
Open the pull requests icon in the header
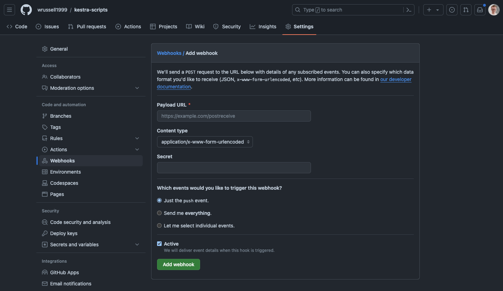pyautogui.click(x=466, y=10)
